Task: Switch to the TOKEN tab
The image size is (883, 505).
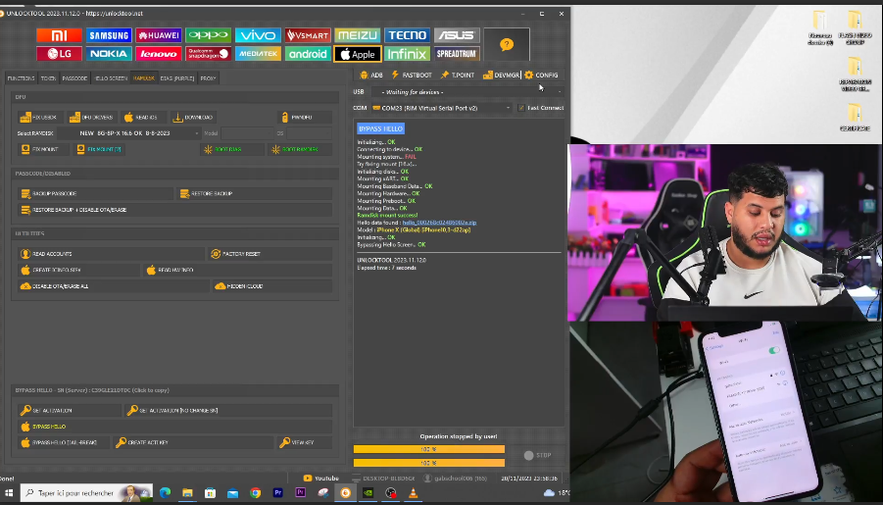Action: click(48, 78)
